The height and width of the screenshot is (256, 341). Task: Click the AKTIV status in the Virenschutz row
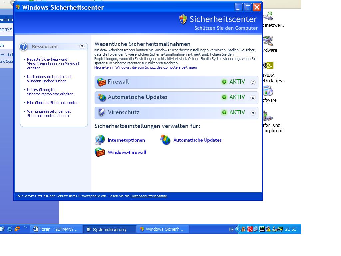tap(237, 112)
